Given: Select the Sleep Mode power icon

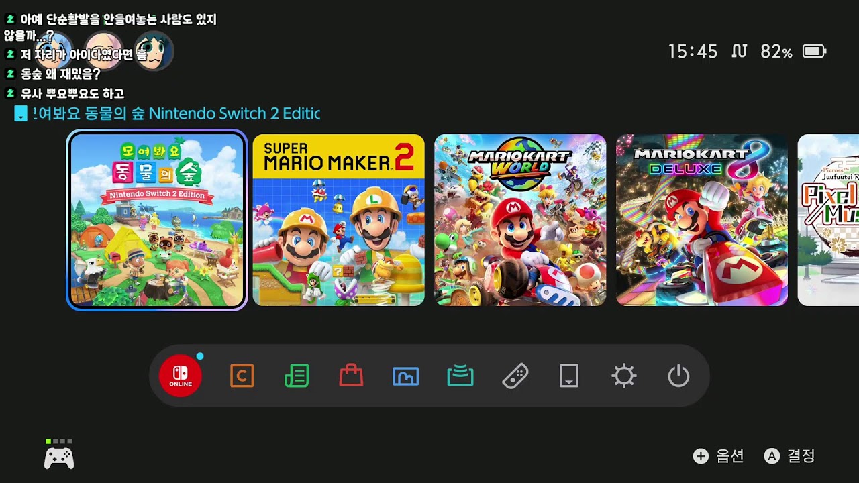Looking at the screenshot, I should 678,376.
